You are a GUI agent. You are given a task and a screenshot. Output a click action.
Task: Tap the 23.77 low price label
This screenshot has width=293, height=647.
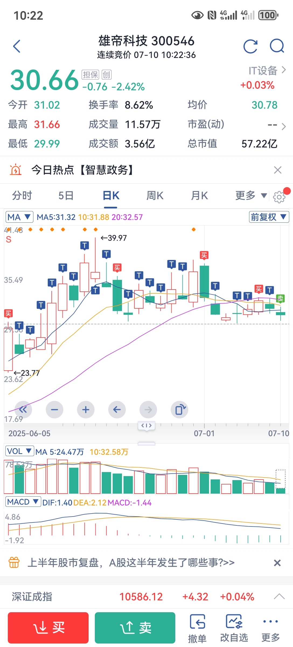pyautogui.click(x=27, y=373)
